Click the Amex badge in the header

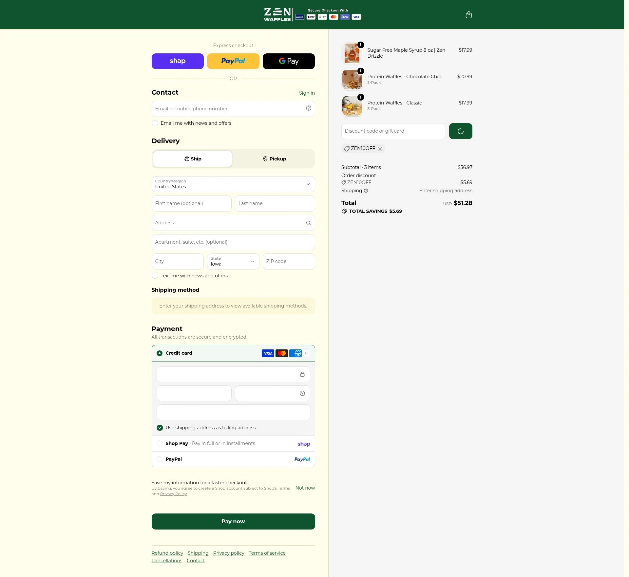coord(300,17)
